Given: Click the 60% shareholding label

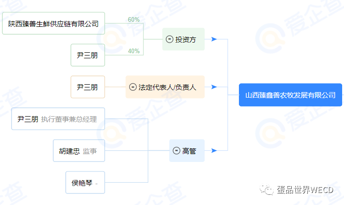Looking at the screenshot, I should pyautogui.click(x=134, y=19).
